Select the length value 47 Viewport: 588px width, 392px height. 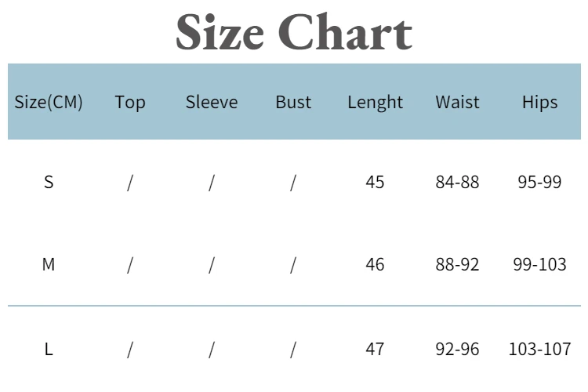point(375,349)
